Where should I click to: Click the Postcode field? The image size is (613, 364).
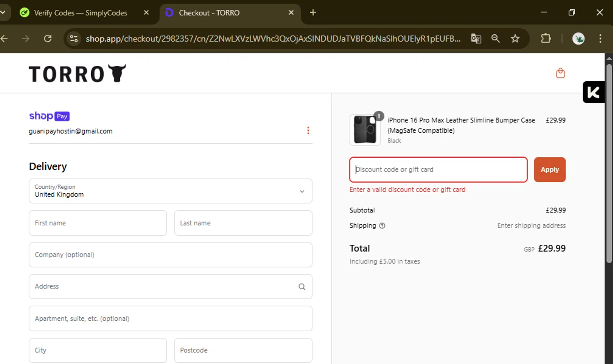[243, 351]
